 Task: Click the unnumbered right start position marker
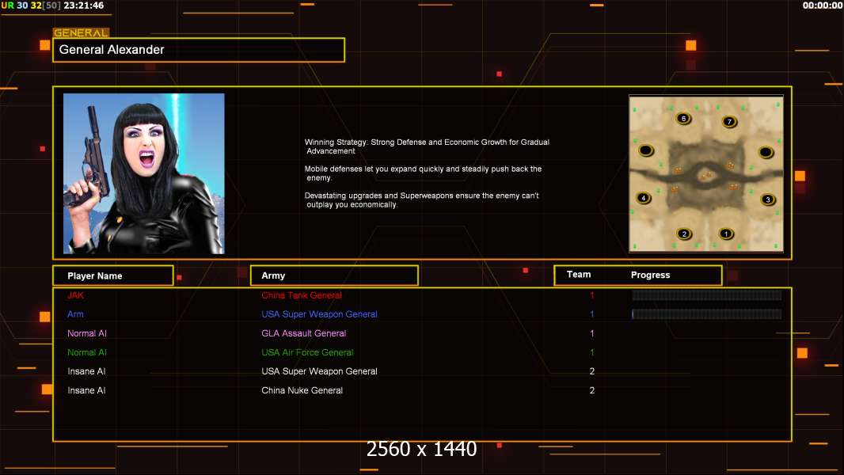766,153
